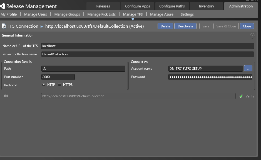Open the Releases tab
Screen dimensions: 261x160
coord(103,6)
